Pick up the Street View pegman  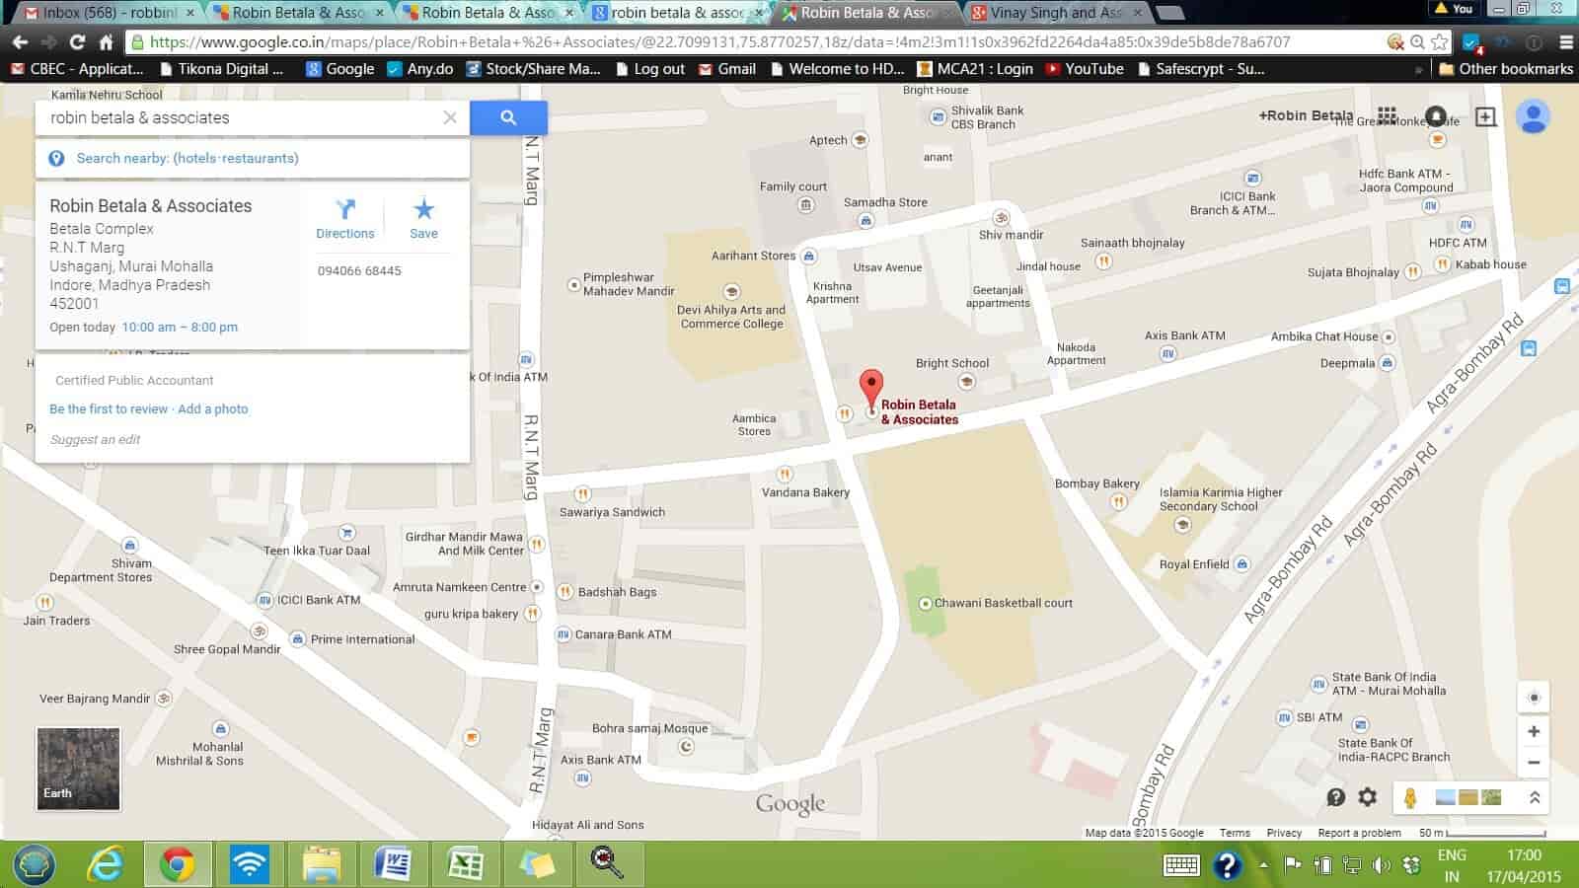point(1410,798)
